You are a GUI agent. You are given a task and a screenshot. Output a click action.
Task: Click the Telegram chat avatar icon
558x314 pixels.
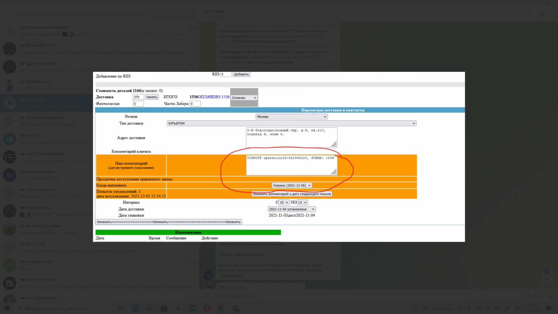[x=9, y=139]
